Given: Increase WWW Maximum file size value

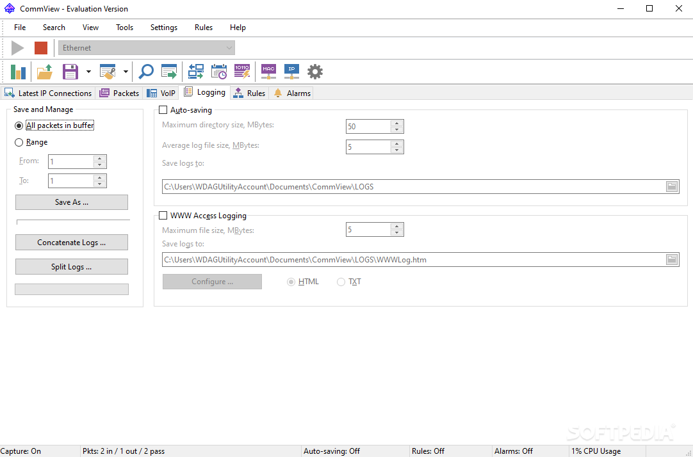Looking at the screenshot, I should pyautogui.click(x=397, y=227).
